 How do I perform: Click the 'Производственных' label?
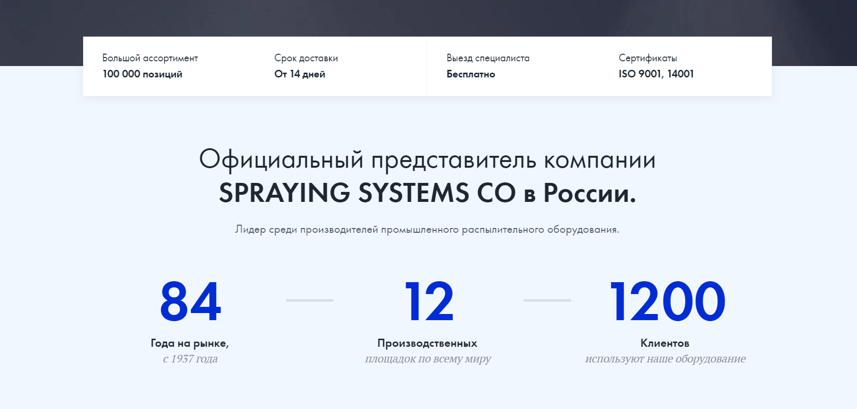(428, 343)
